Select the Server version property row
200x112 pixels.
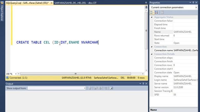[176, 87]
